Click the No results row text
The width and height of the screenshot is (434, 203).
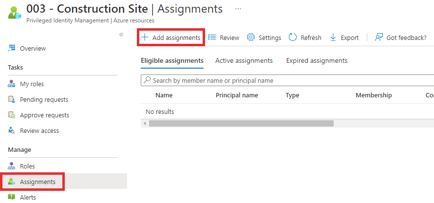tap(160, 112)
